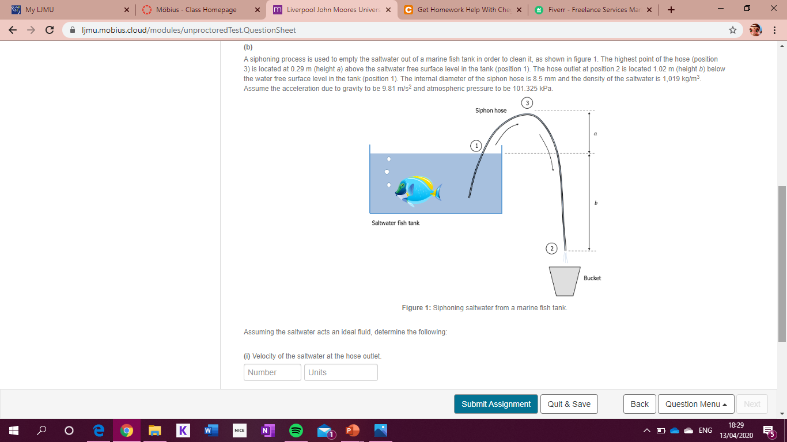
Task: Launch PowerPoint from the taskbar
Action: (352, 430)
